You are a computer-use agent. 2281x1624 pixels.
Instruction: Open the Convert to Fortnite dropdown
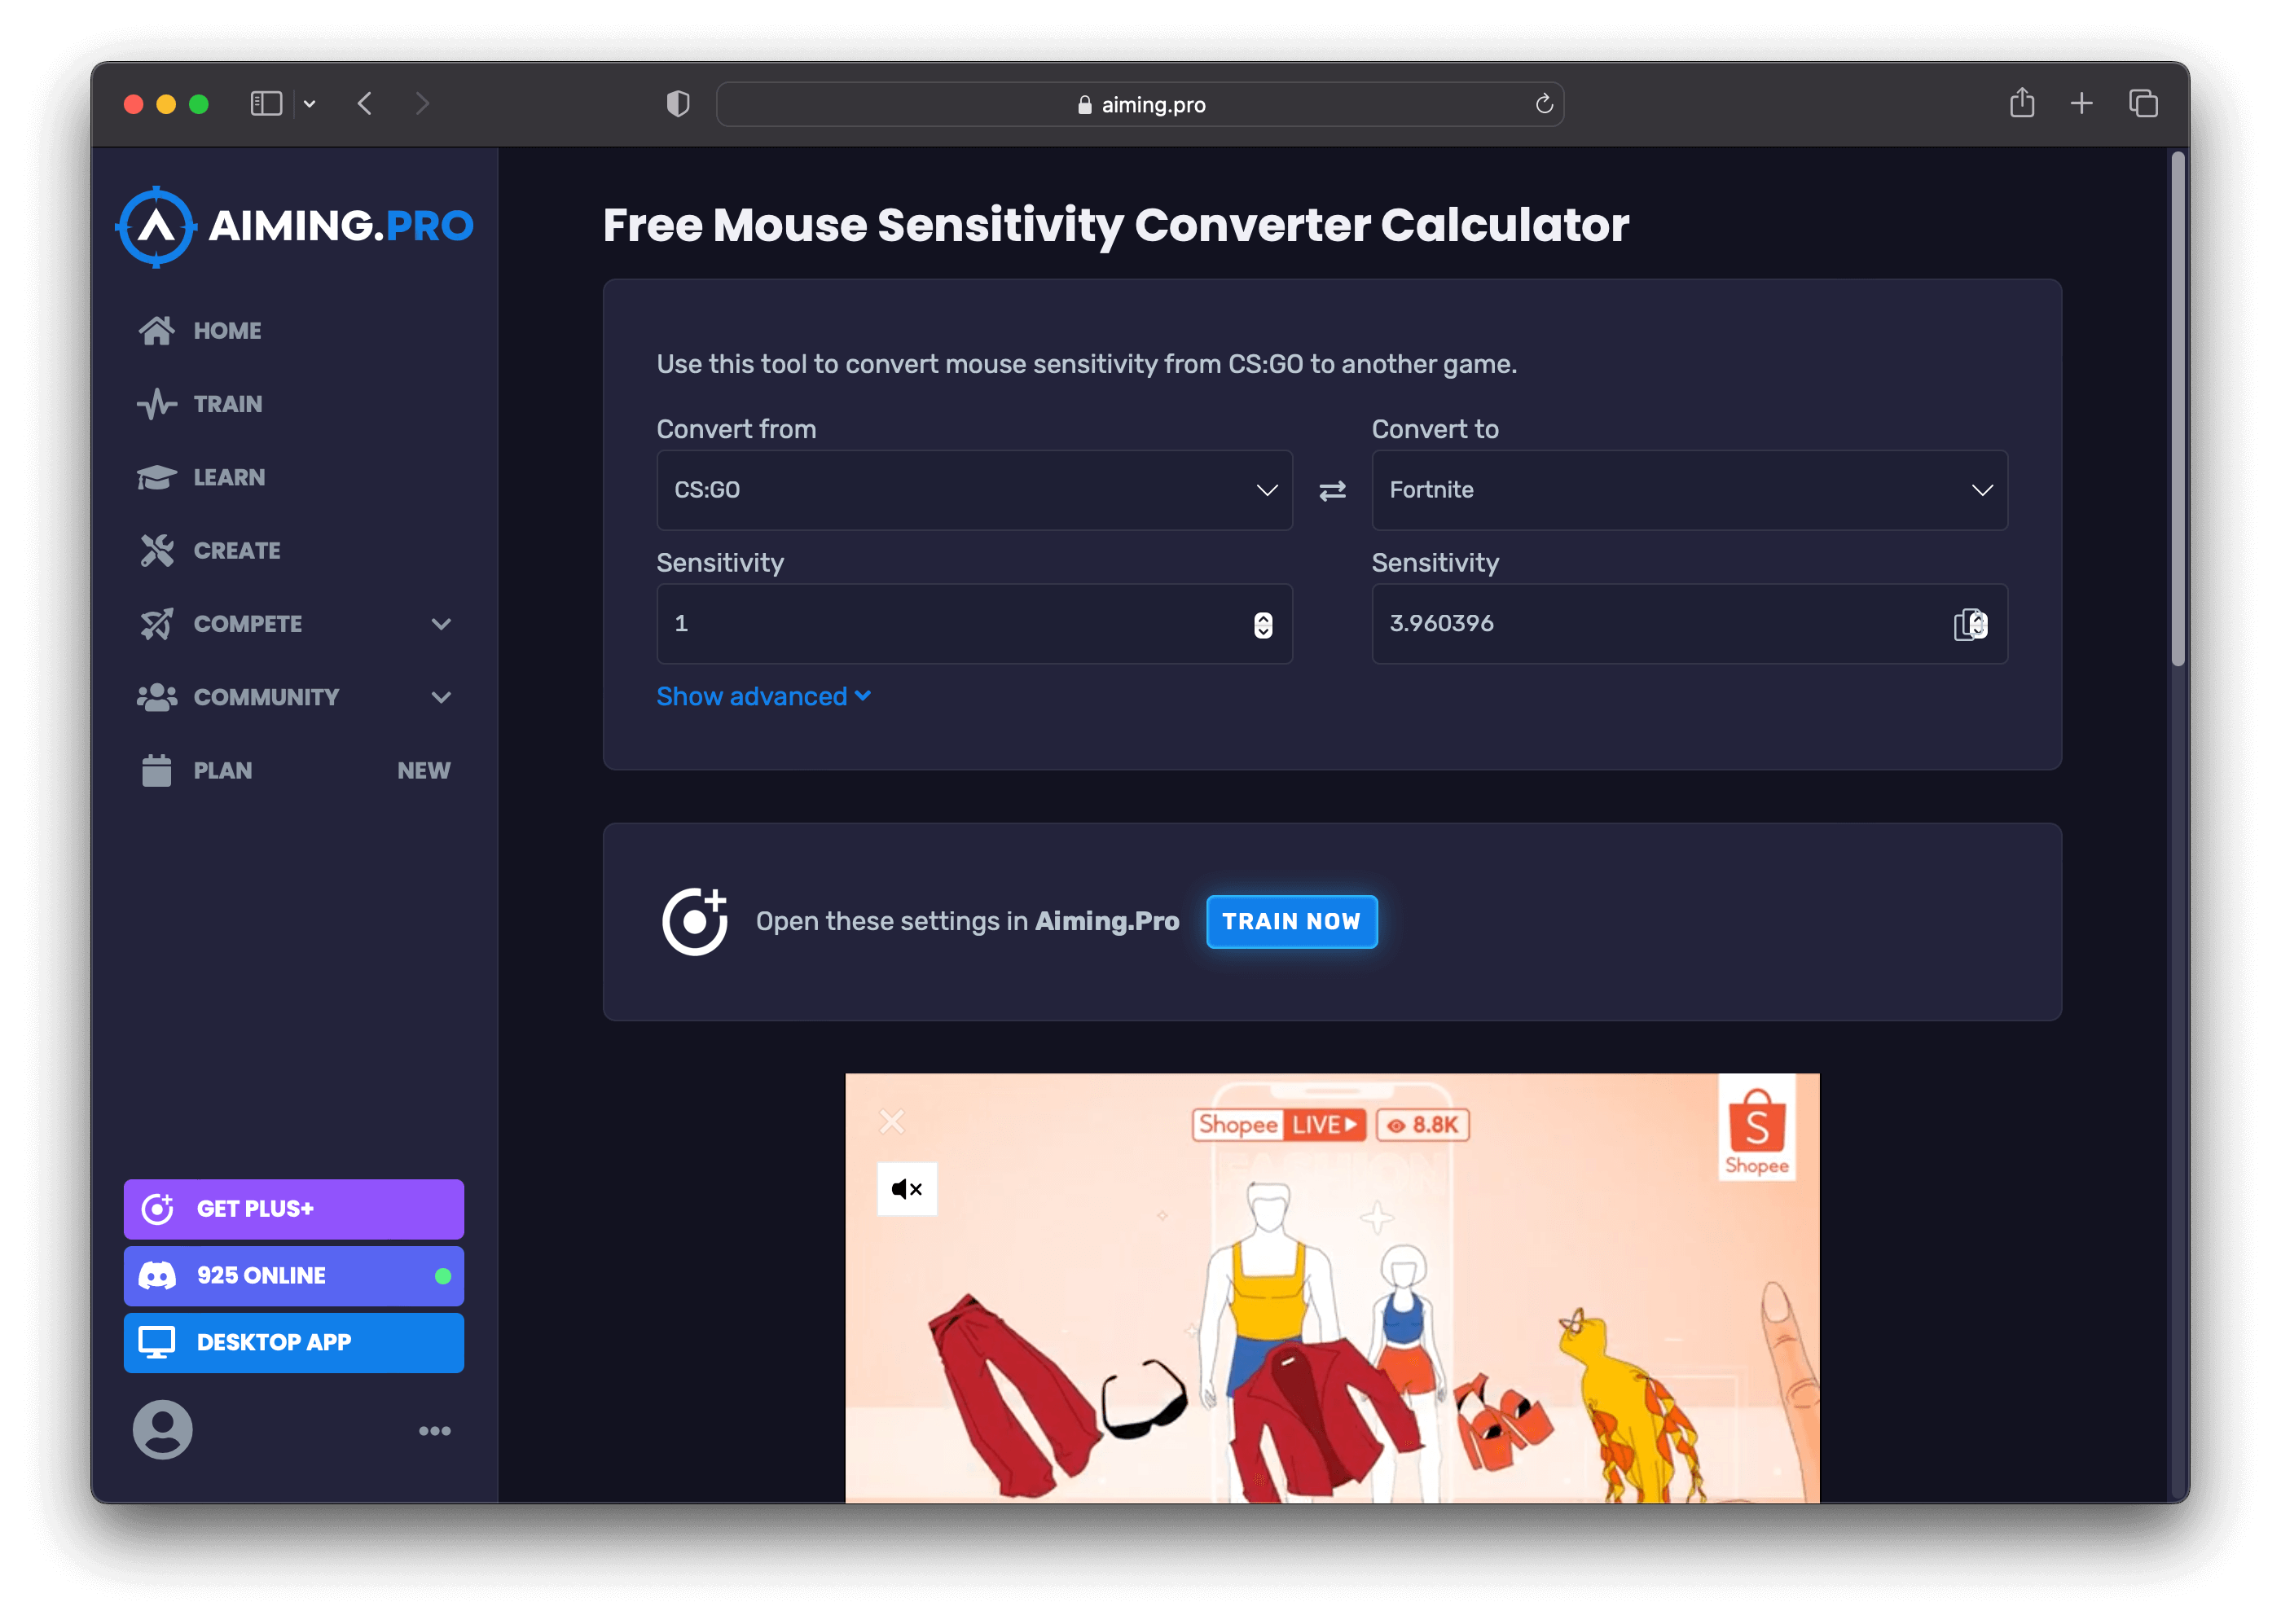click(x=1688, y=490)
